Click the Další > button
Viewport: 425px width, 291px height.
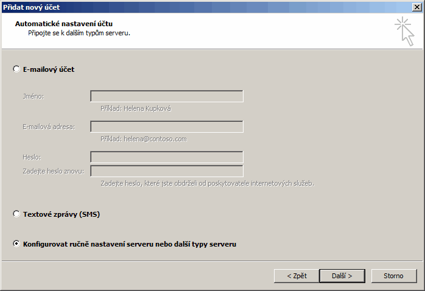pyautogui.click(x=343, y=276)
